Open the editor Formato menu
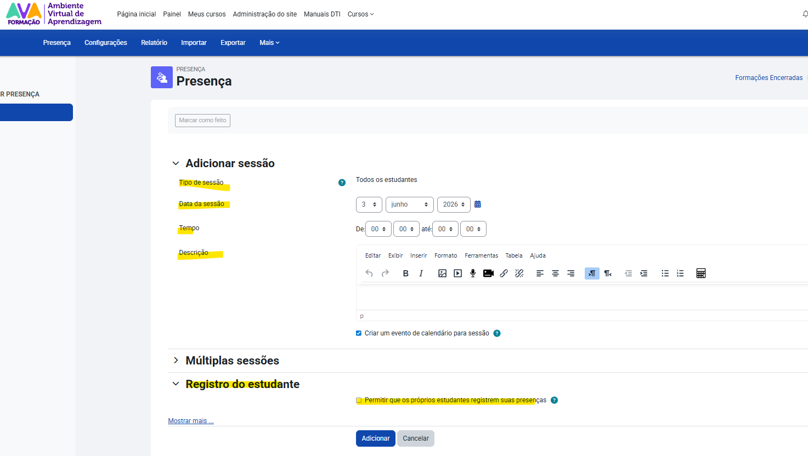This screenshot has height=456, width=808. (445, 255)
